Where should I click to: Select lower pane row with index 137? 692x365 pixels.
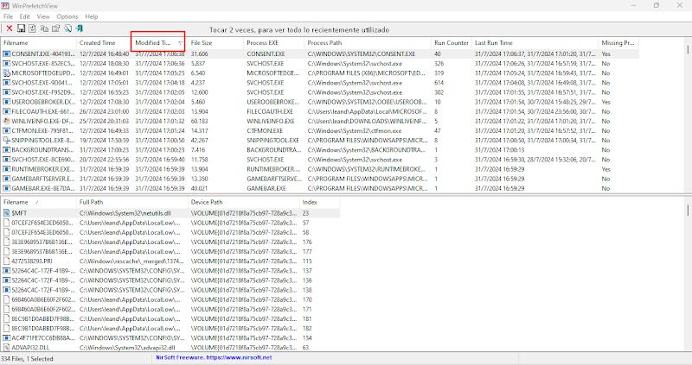click(x=170, y=271)
